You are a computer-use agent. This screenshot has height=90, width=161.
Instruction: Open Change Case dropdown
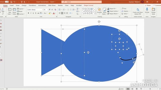[45, 13]
